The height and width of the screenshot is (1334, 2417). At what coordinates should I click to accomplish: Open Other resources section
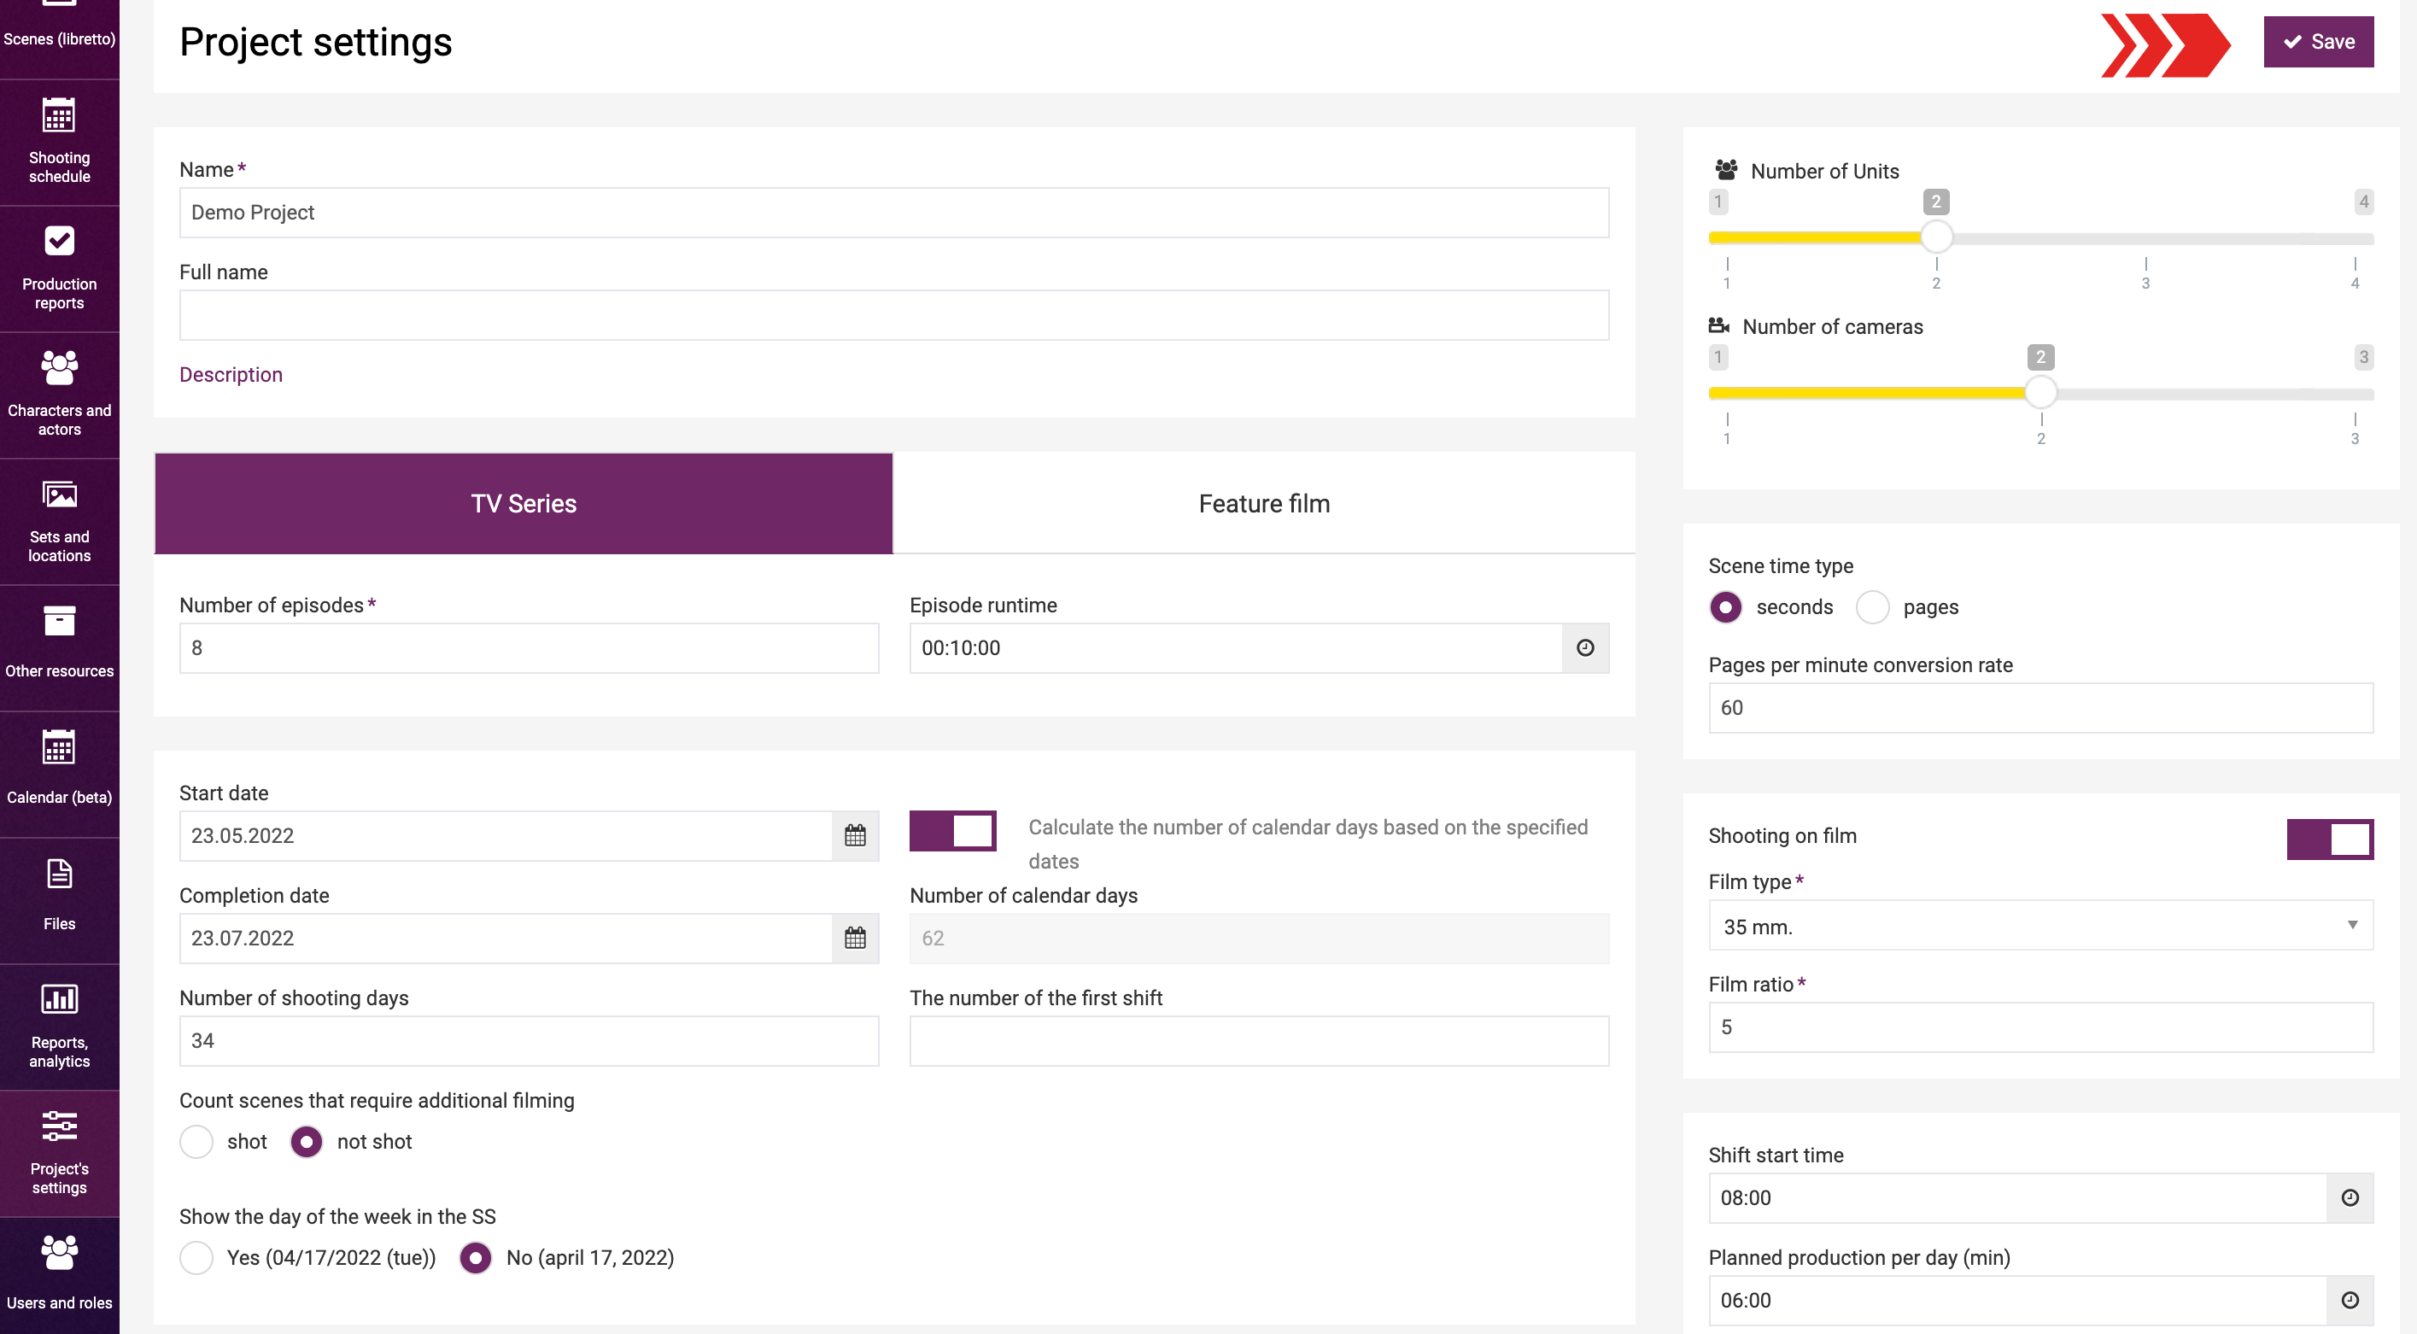[59, 647]
